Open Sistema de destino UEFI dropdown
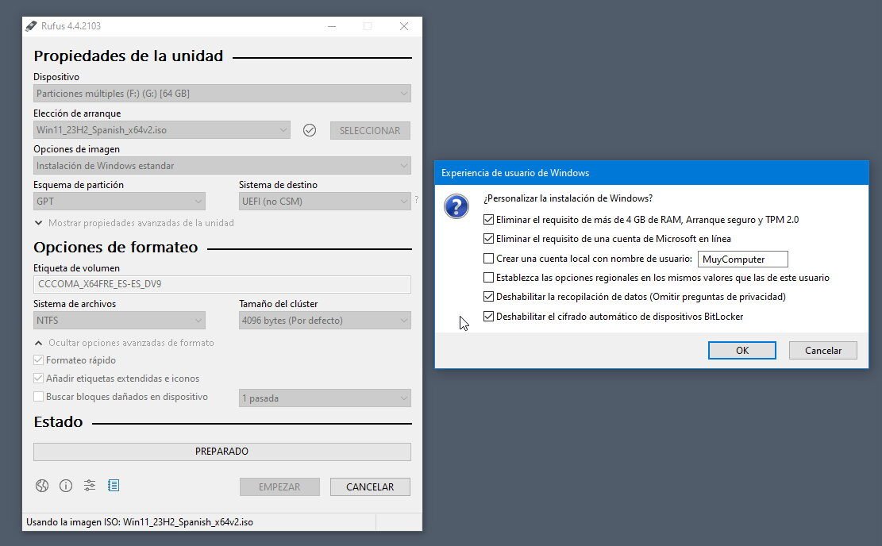Screen dimensions: 882x546 325,202
